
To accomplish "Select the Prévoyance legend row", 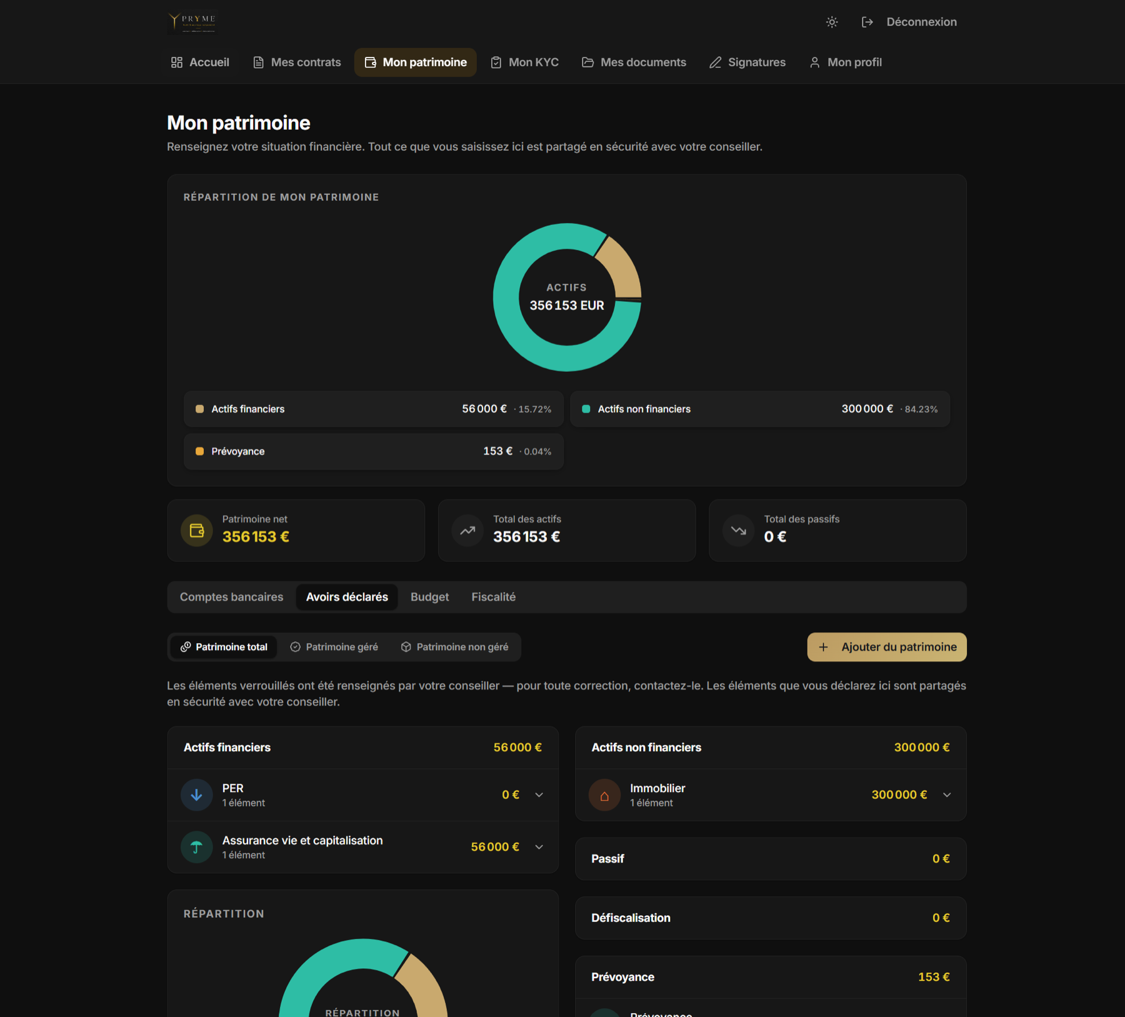I will point(374,451).
